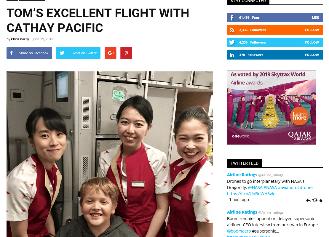Favorite the Dragonfly tweet with star
This screenshot has width=329, height=237.
point(321,200)
